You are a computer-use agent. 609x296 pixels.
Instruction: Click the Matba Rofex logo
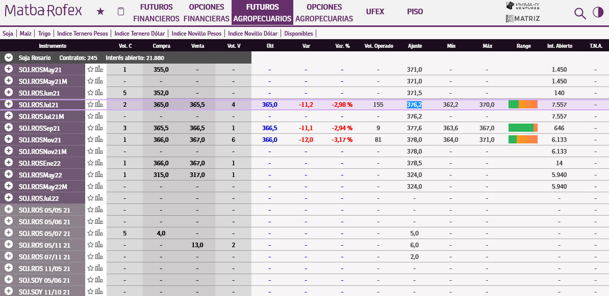[43, 12]
